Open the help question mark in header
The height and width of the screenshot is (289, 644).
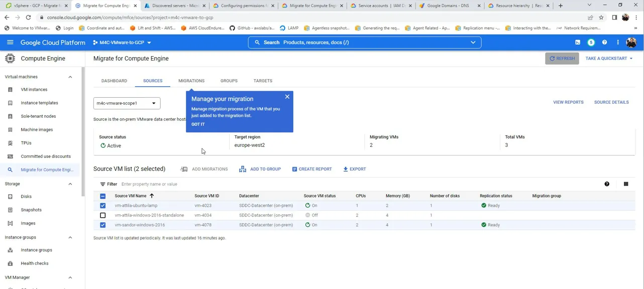[605, 43]
